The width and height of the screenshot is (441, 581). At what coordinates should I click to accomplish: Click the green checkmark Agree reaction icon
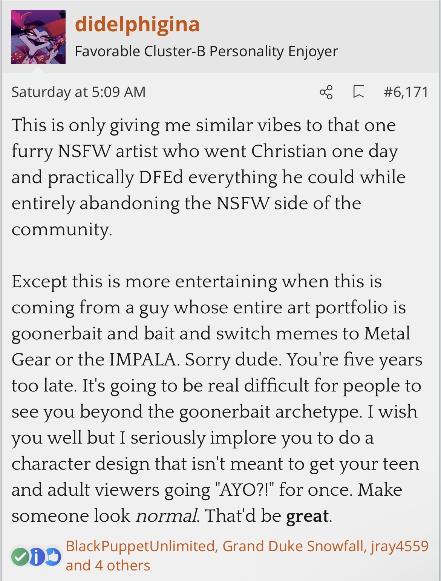(20, 556)
